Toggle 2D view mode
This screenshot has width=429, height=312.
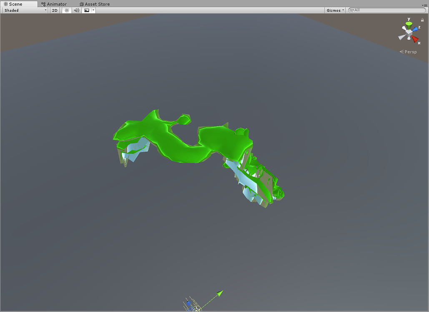[54, 10]
